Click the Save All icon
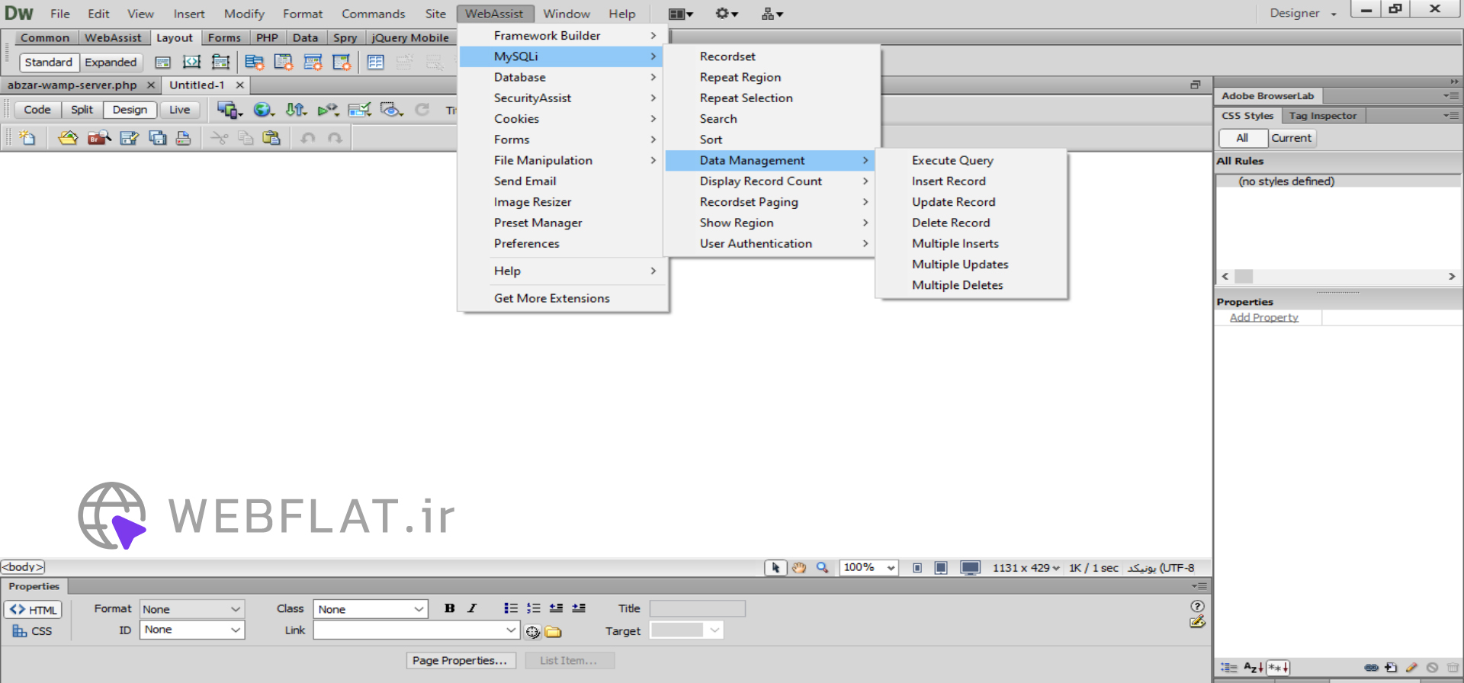The width and height of the screenshot is (1464, 683). [x=158, y=138]
